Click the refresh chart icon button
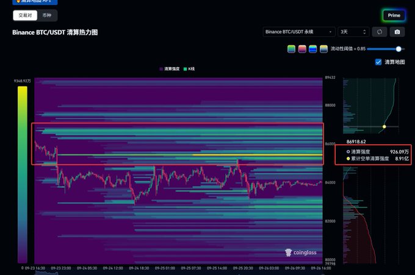This screenshot has width=415, height=275. pos(380,32)
